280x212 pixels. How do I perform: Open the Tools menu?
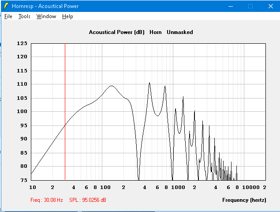coord(24,16)
